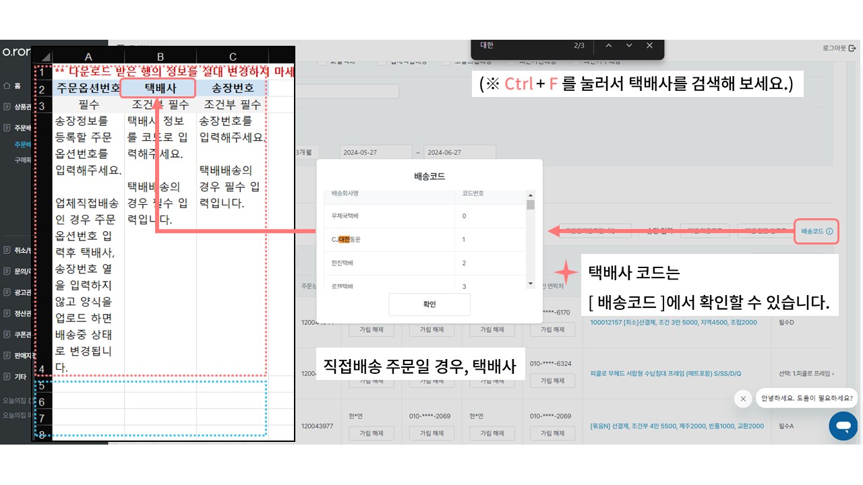
Task: Click the 로그아웃 logout link
Action: pos(839,48)
